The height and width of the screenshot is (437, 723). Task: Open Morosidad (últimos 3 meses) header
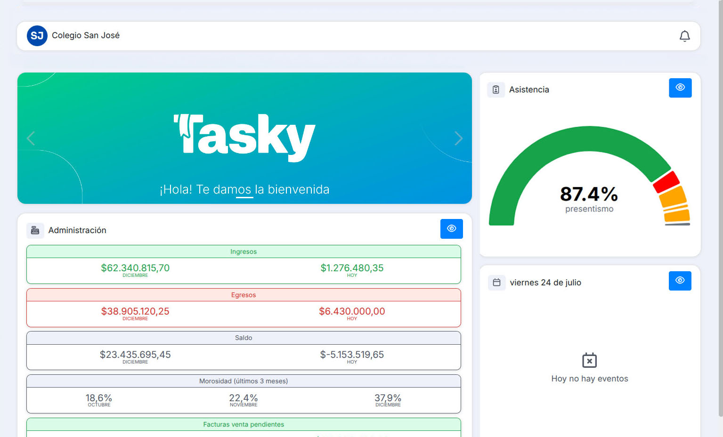[x=244, y=381]
